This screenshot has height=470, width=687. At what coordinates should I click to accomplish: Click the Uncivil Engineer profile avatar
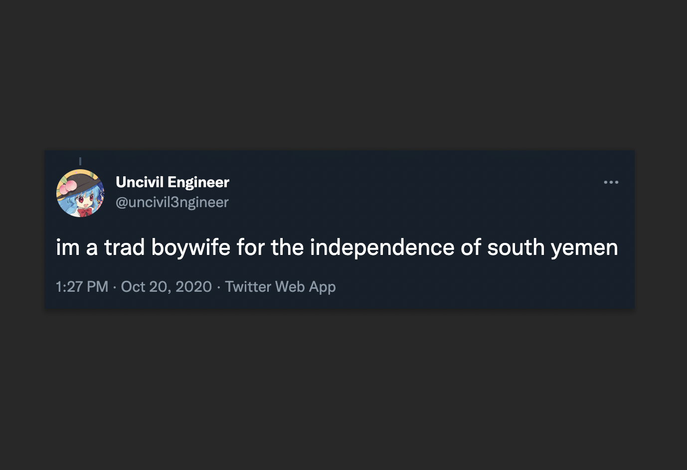point(80,193)
